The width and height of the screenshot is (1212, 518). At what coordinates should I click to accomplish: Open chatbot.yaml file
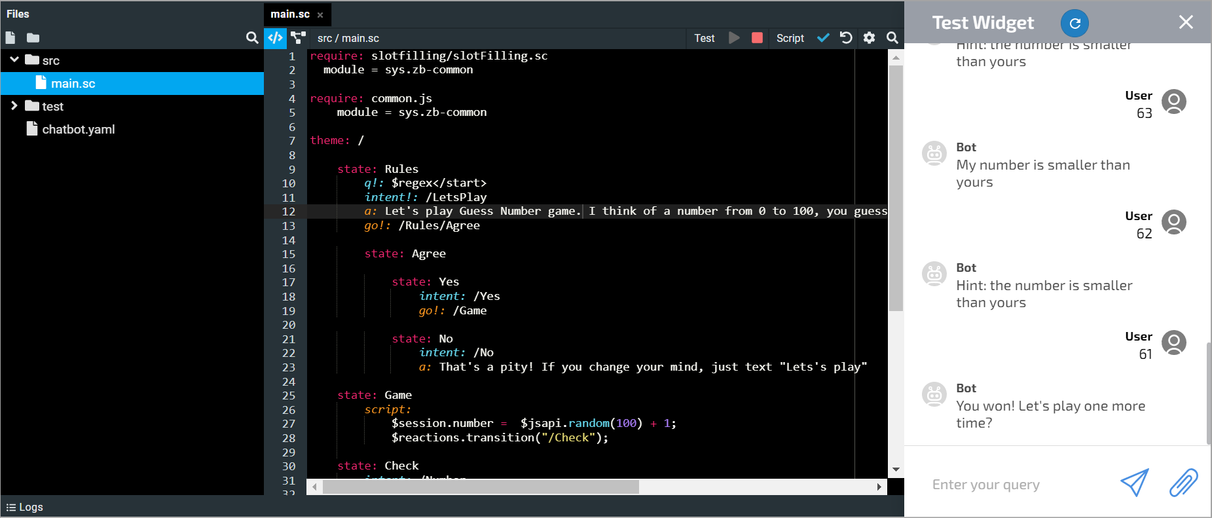point(78,130)
